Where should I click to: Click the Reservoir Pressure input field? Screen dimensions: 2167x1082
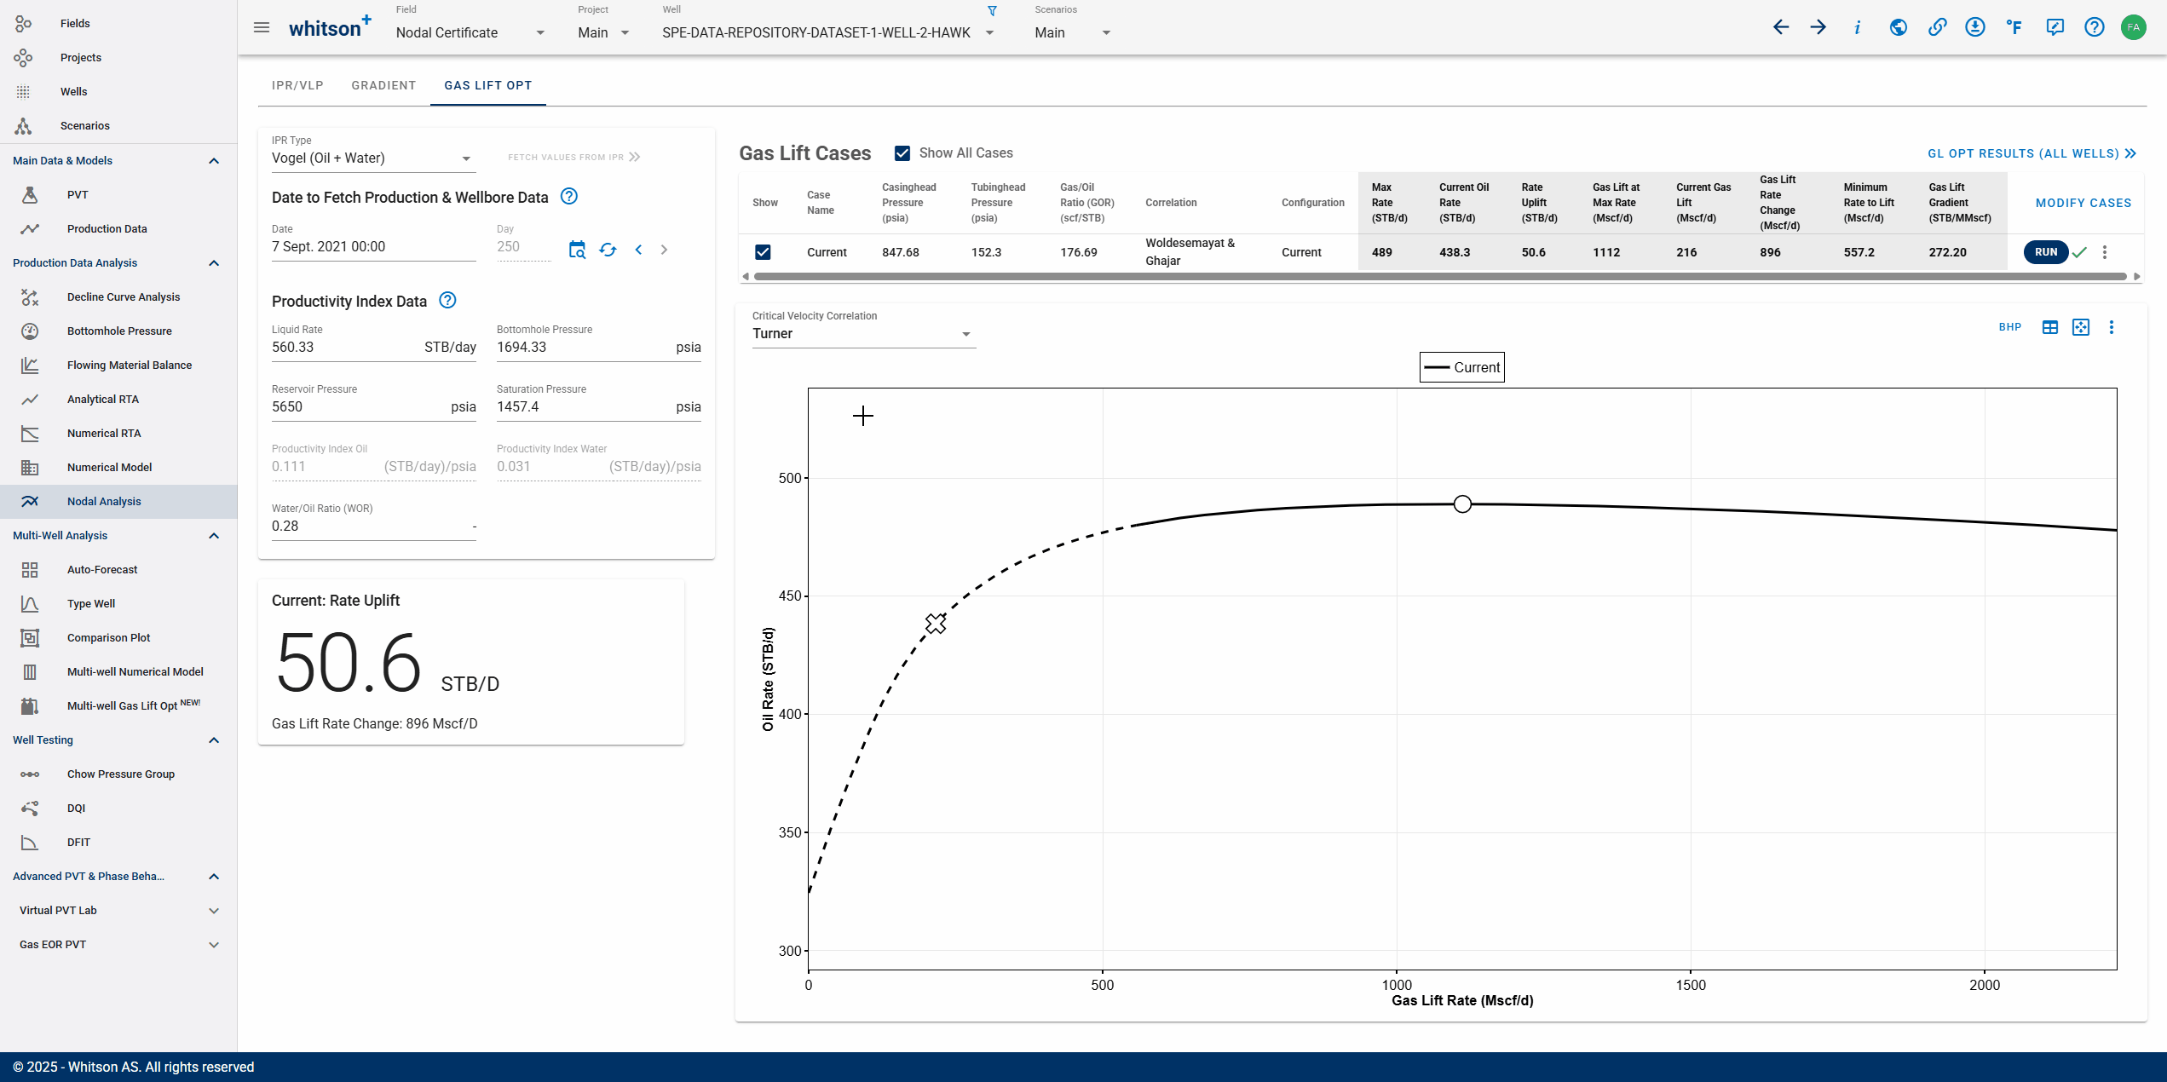tap(374, 407)
